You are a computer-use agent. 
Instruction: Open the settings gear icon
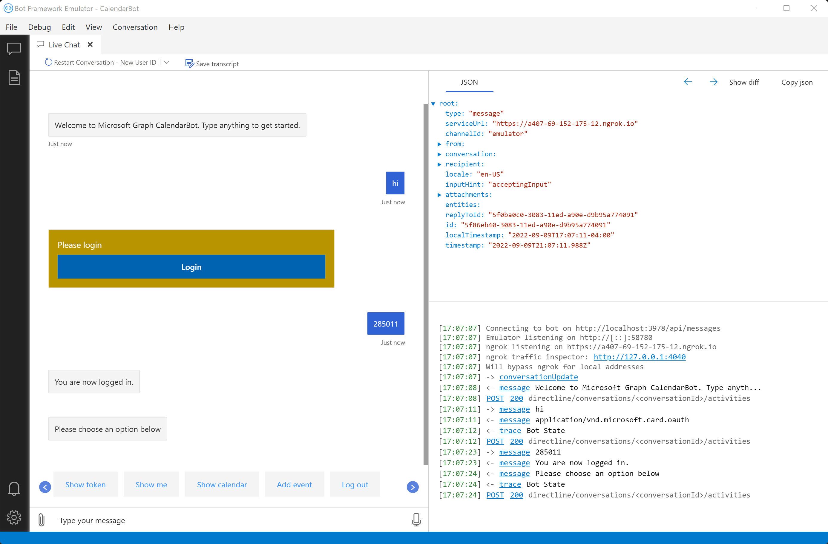(x=14, y=517)
